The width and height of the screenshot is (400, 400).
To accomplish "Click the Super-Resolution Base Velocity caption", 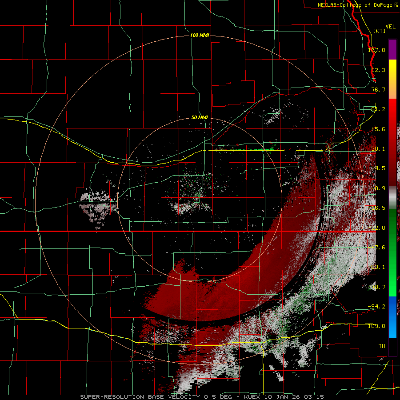I will click(x=202, y=397).
